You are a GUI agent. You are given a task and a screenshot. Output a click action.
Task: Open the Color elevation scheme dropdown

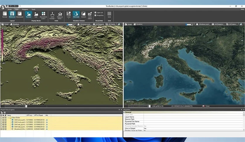pyautogui.click(x=69, y=15)
